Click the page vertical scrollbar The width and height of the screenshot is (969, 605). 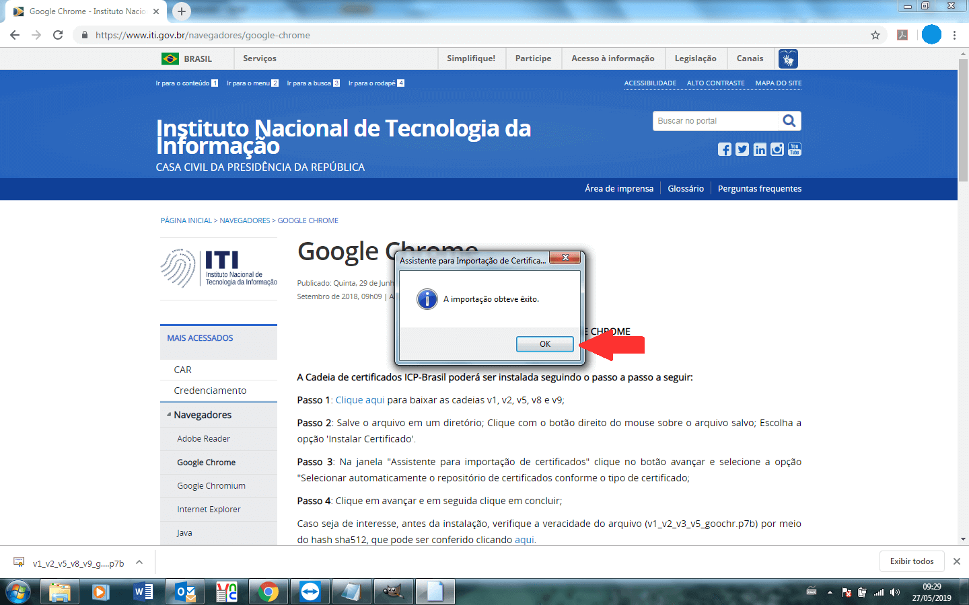[963, 120]
